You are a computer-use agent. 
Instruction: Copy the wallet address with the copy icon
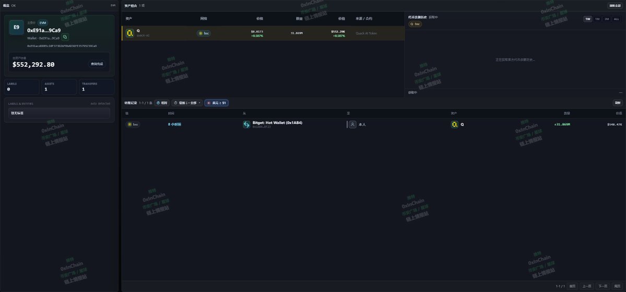click(65, 37)
